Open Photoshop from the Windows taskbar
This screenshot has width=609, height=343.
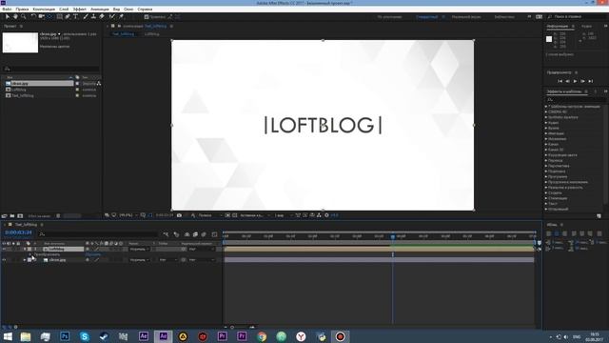coord(65,336)
